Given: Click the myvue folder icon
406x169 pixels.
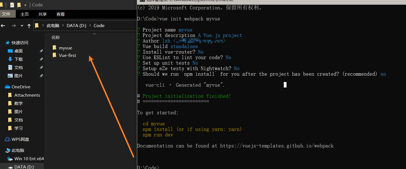Looking at the screenshot, I should click(54, 48).
